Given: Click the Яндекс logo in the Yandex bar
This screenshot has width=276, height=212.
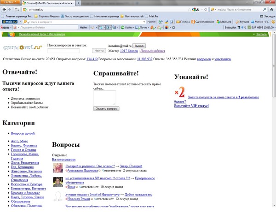Looking at the screenshot, I should (x=5, y=28).
